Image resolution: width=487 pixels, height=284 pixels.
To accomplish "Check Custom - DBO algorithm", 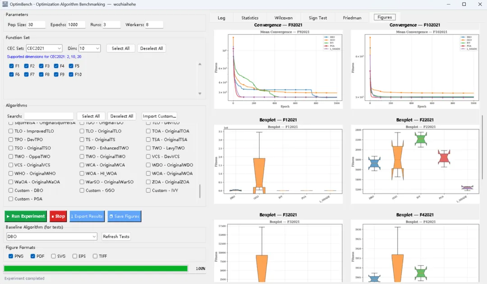I will [x=11, y=191].
